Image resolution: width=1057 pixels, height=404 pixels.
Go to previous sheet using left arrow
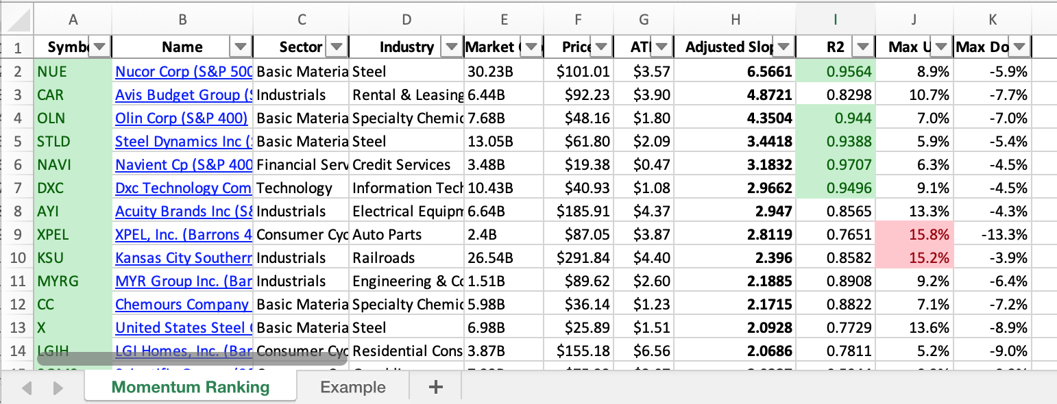27,388
